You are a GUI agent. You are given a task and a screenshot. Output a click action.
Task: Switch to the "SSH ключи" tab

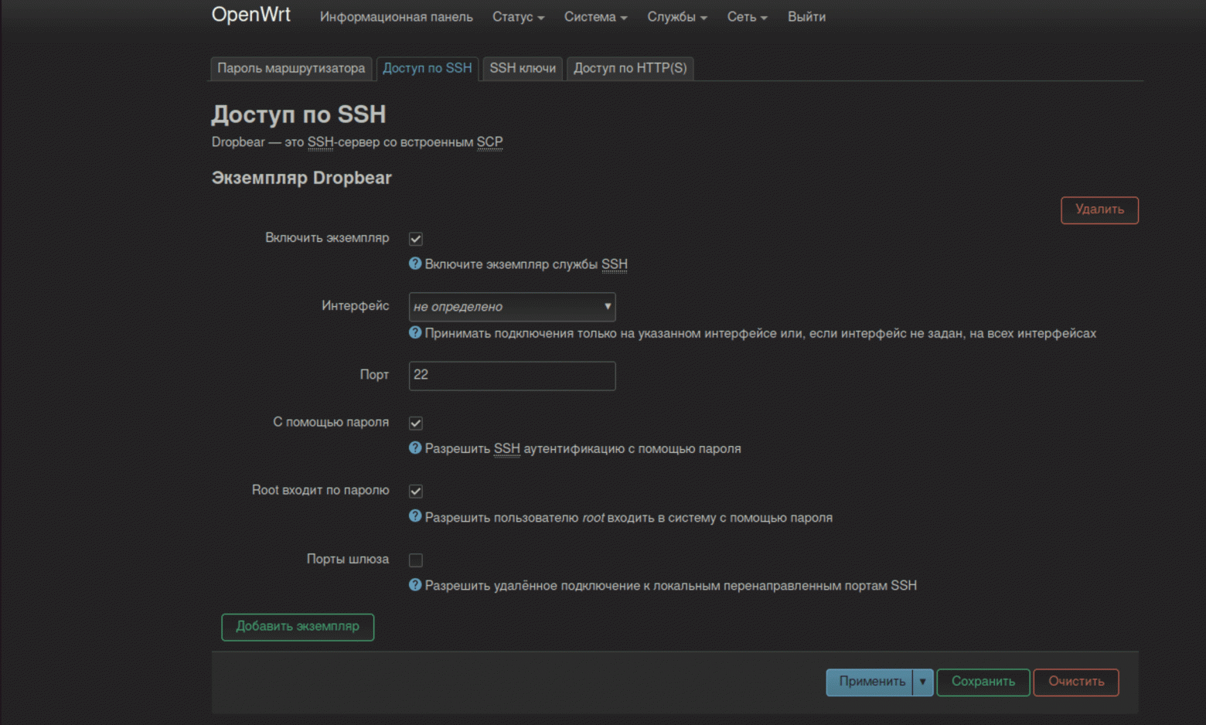pos(523,68)
